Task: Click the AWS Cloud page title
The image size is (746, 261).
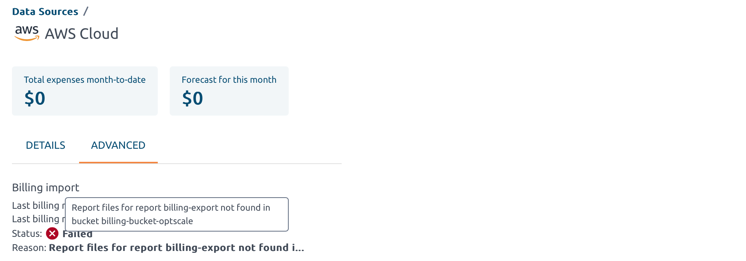Action: pos(82,34)
